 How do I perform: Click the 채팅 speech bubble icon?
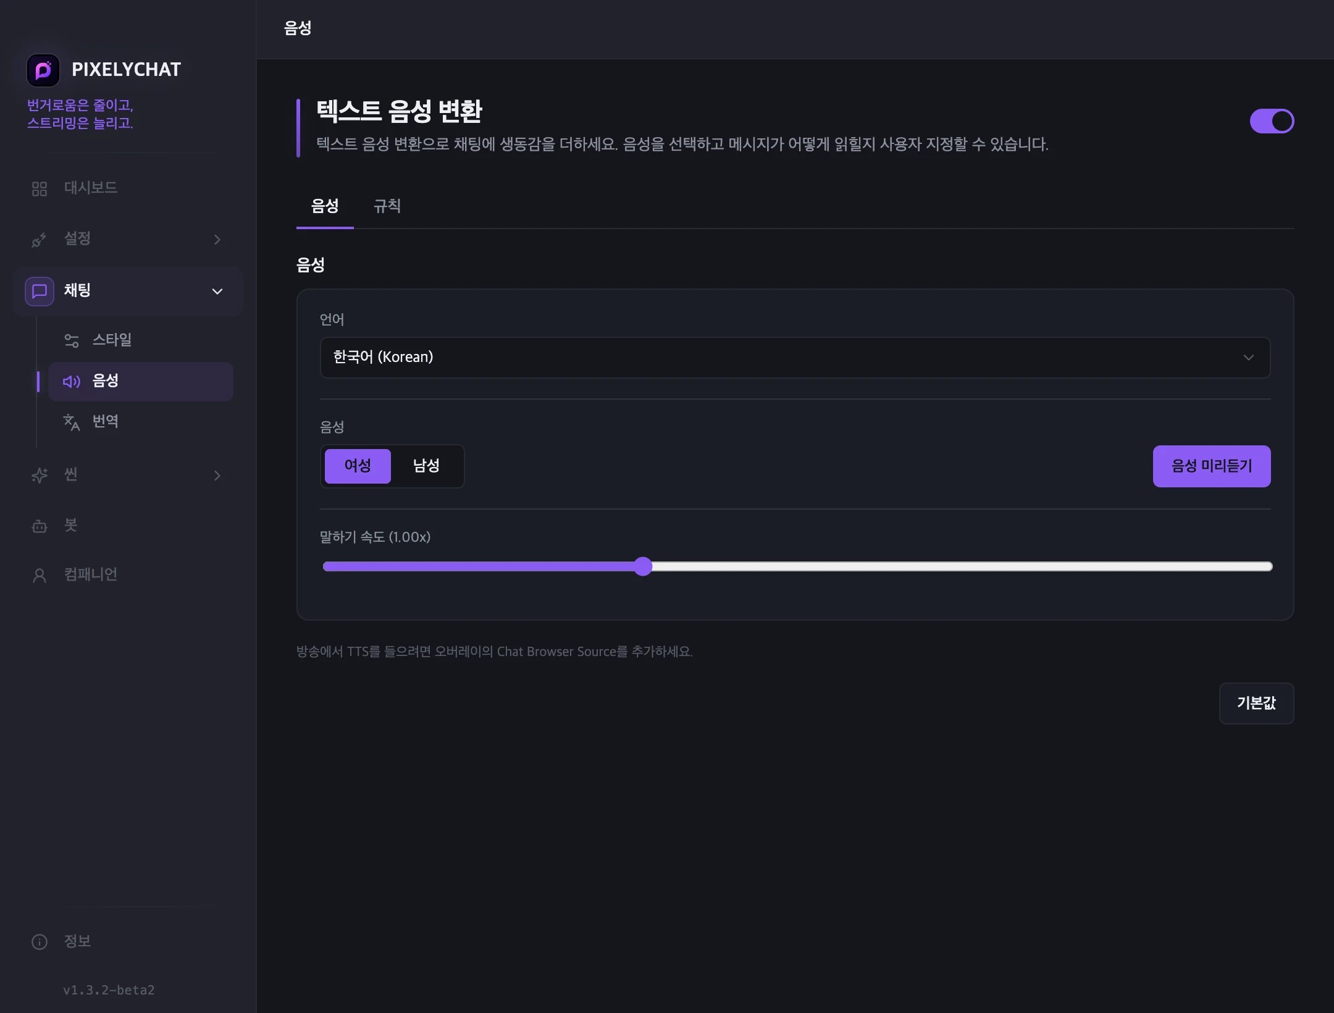40,291
